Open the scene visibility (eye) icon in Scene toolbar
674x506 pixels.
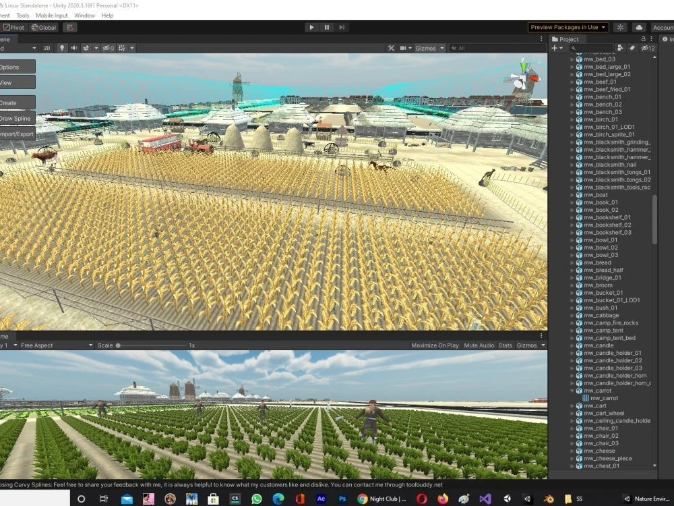[x=106, y=48]
